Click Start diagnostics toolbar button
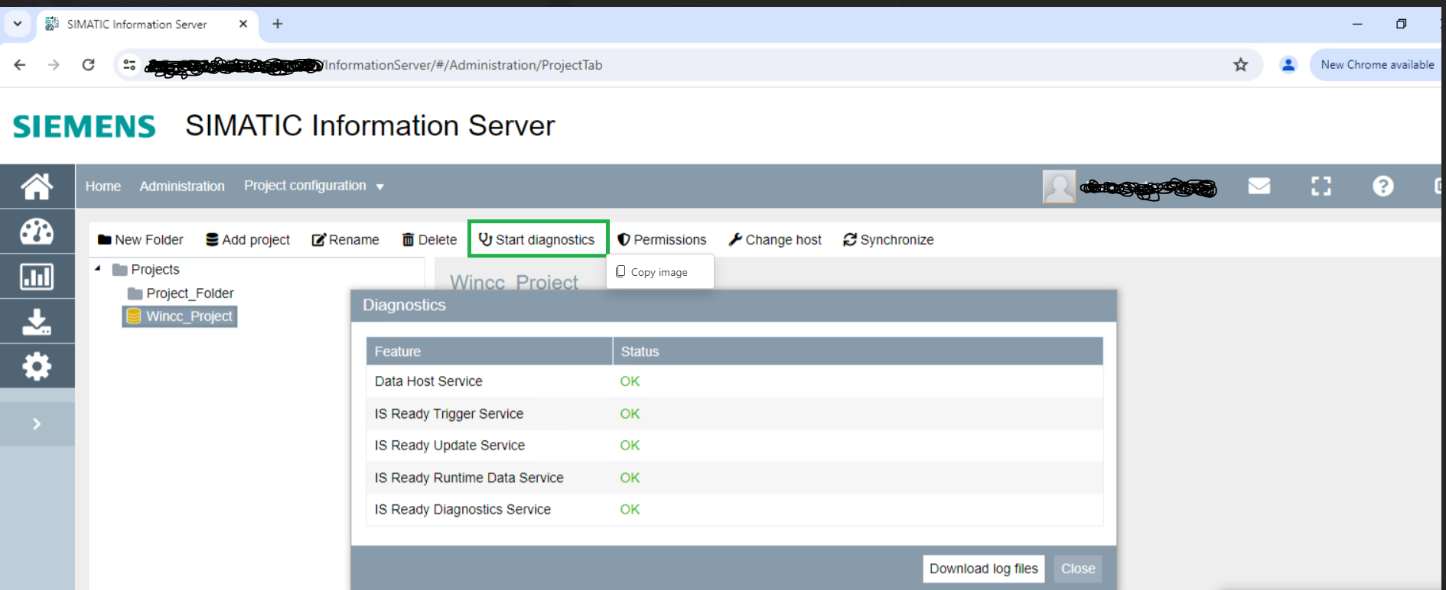This screenshot has height=590, width=1446. tap(537, 239)
